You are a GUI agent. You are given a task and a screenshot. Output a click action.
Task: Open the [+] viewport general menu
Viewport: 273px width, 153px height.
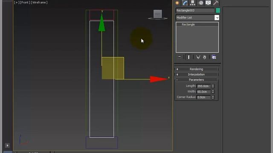tap(17, 3)
